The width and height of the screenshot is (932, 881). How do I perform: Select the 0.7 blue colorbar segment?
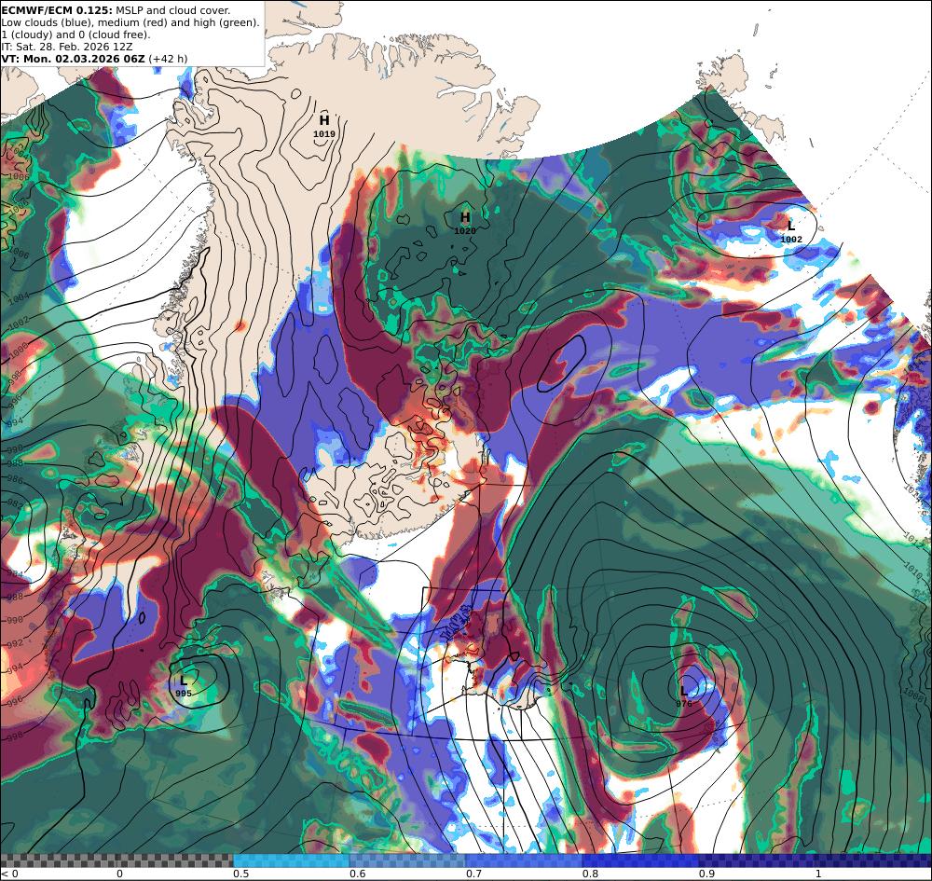(524, 860)
